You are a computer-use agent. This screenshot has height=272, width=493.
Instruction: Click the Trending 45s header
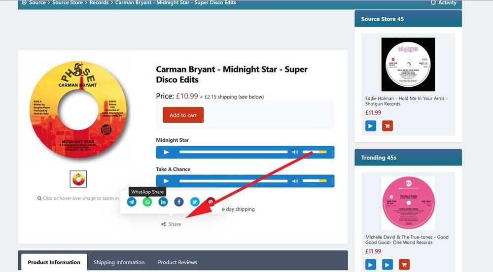(408, 158)
